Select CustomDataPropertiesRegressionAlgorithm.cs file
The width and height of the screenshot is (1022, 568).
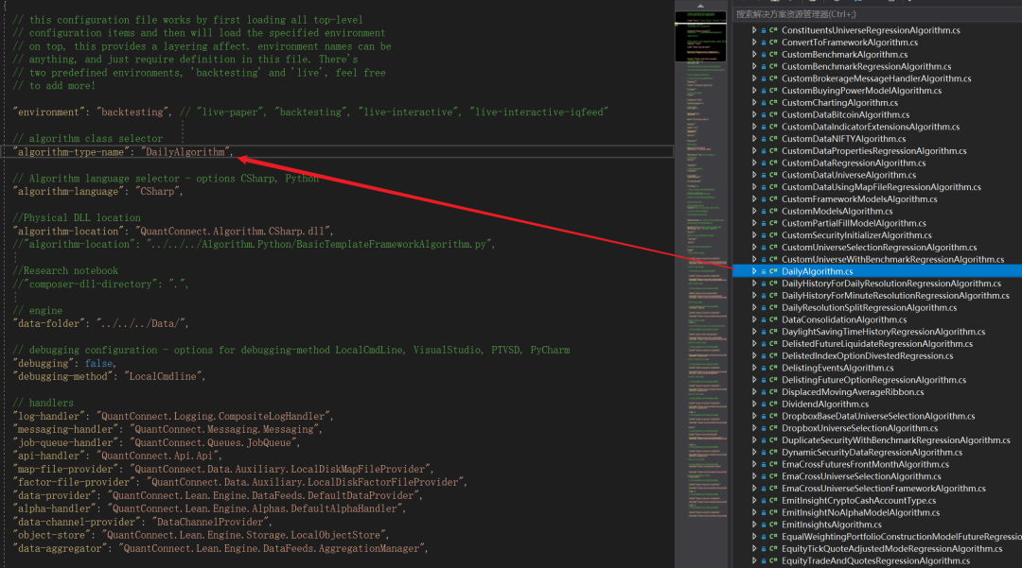point(874,151)
